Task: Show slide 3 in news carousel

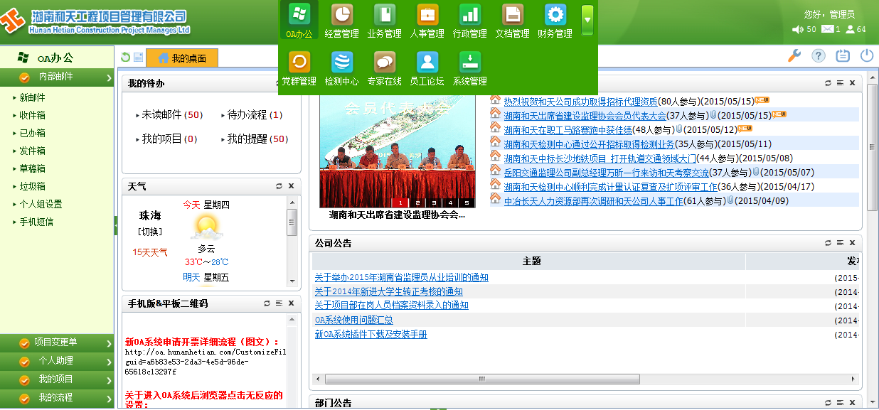Action: click(433, 203)
